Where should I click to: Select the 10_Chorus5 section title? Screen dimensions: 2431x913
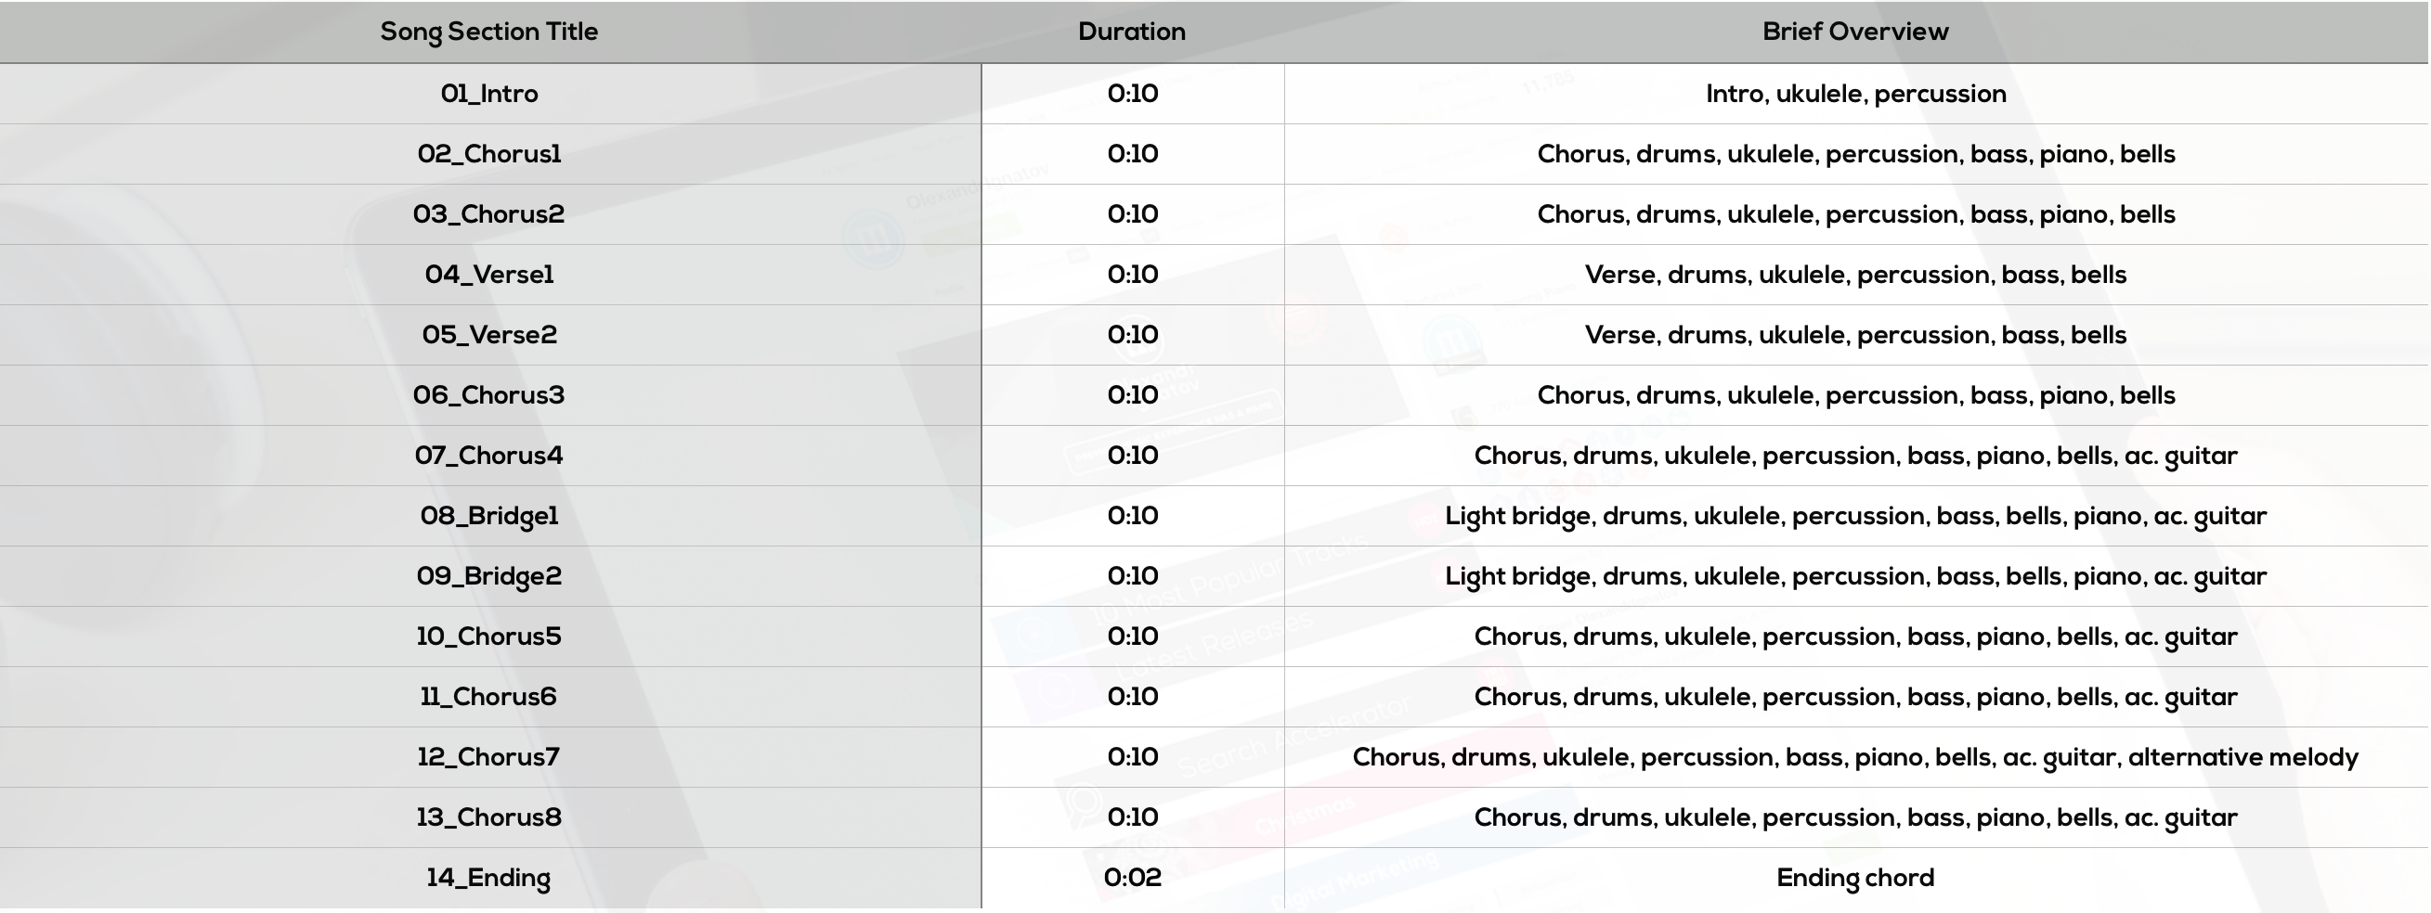pyautogui.click(x=488, y=637)
